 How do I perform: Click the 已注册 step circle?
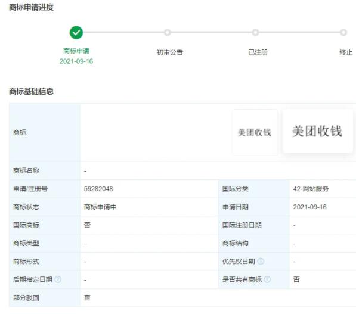pyautogui.click(x=255, y=32)
